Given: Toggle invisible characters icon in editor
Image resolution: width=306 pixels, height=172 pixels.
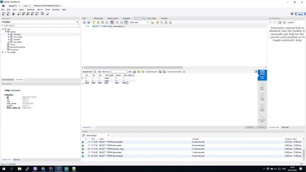Looking at the screenshot, I should coord(166,22).
